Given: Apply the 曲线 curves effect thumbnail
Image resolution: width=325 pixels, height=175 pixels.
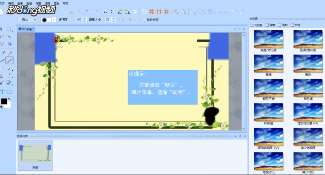Looking at the screenshot, I should (x=268, y=64).
